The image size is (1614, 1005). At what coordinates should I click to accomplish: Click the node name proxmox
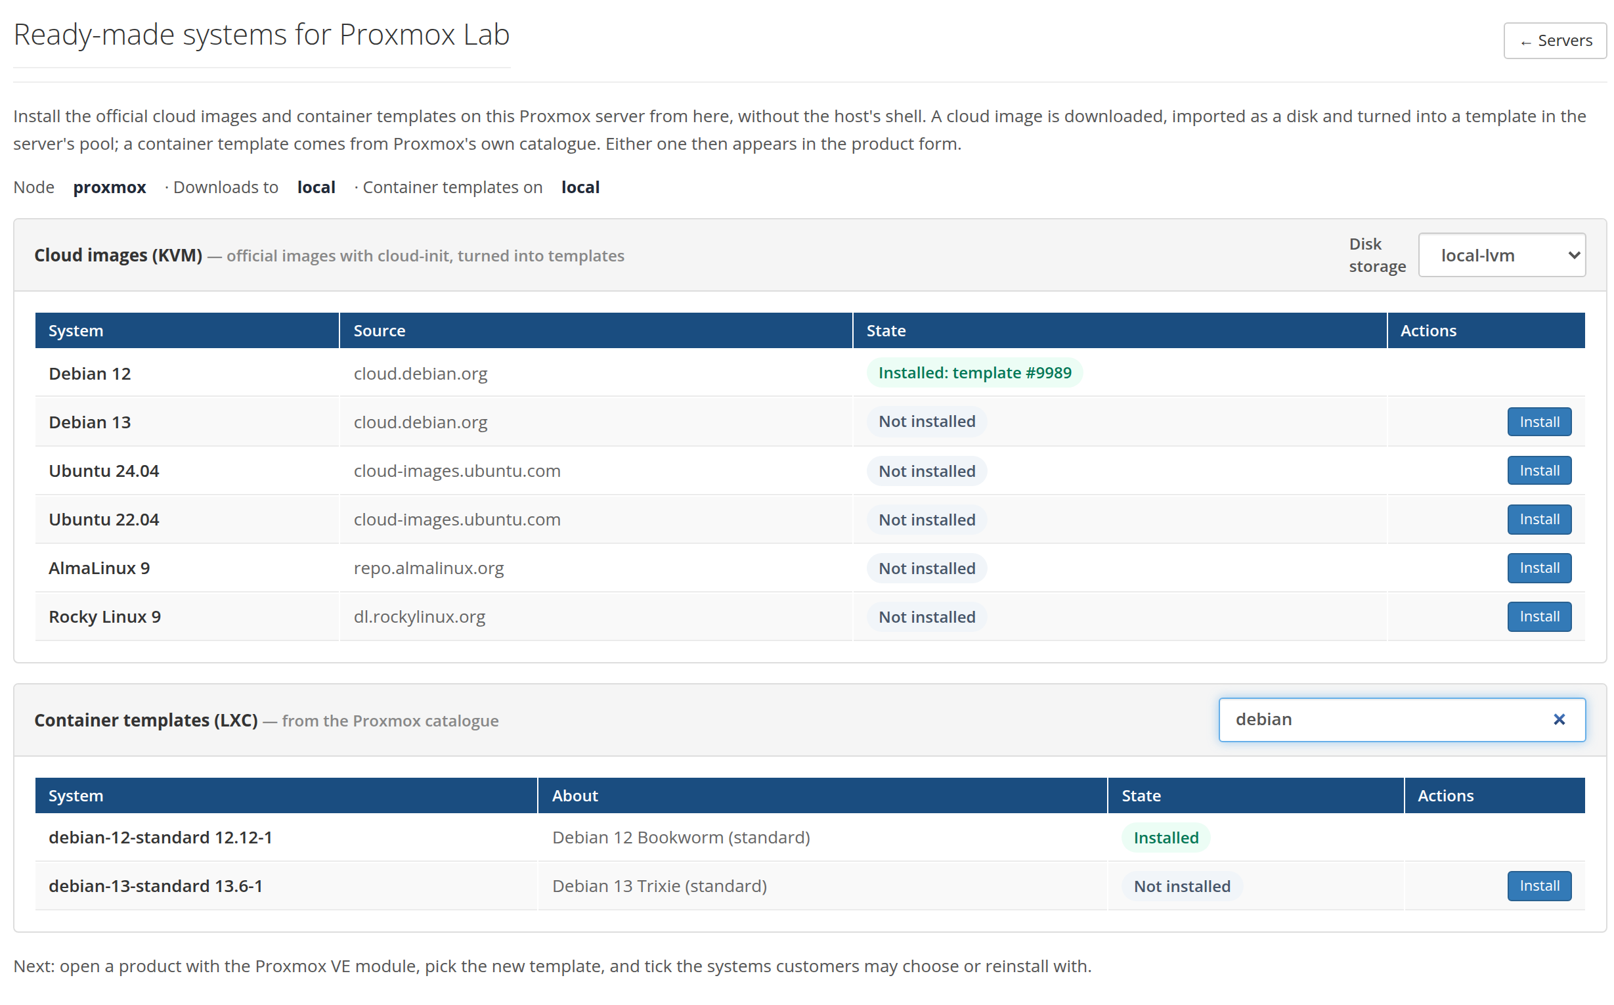(x=110, y=187)
